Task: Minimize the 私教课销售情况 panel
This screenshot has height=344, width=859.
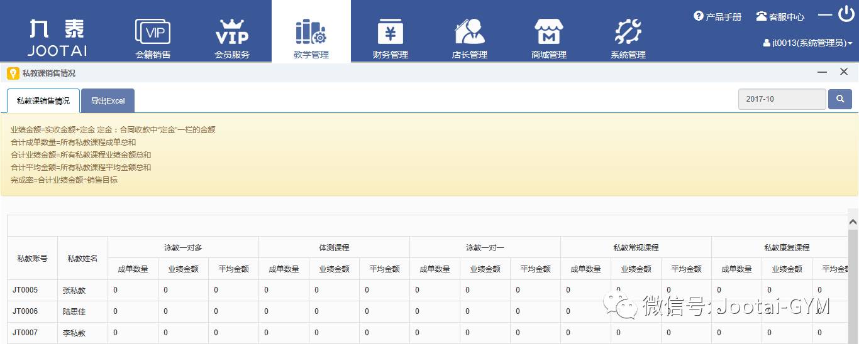Action: [x=822, y=73]
